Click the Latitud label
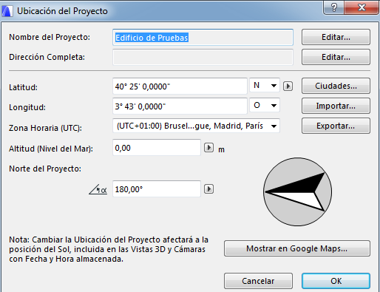 click(x=23, y=87)
